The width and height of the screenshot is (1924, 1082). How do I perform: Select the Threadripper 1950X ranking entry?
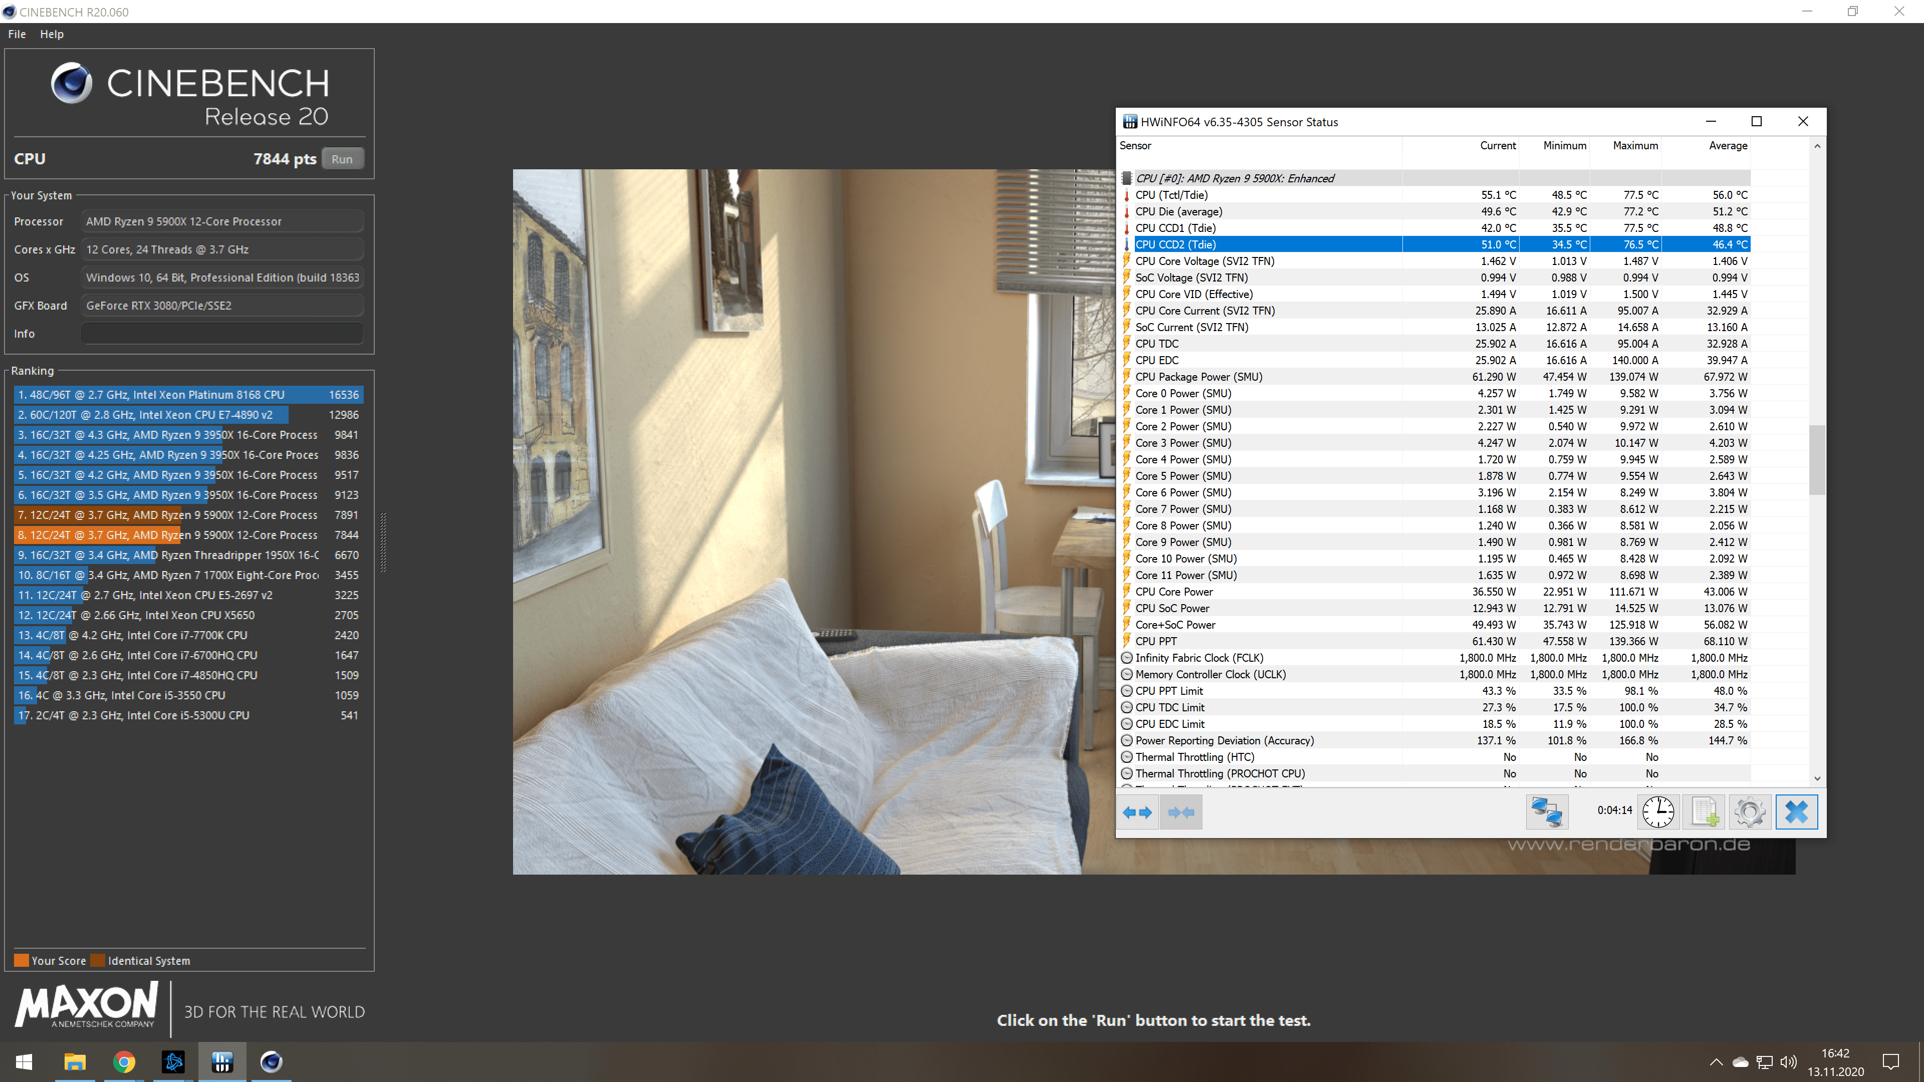tap(188, 555)
